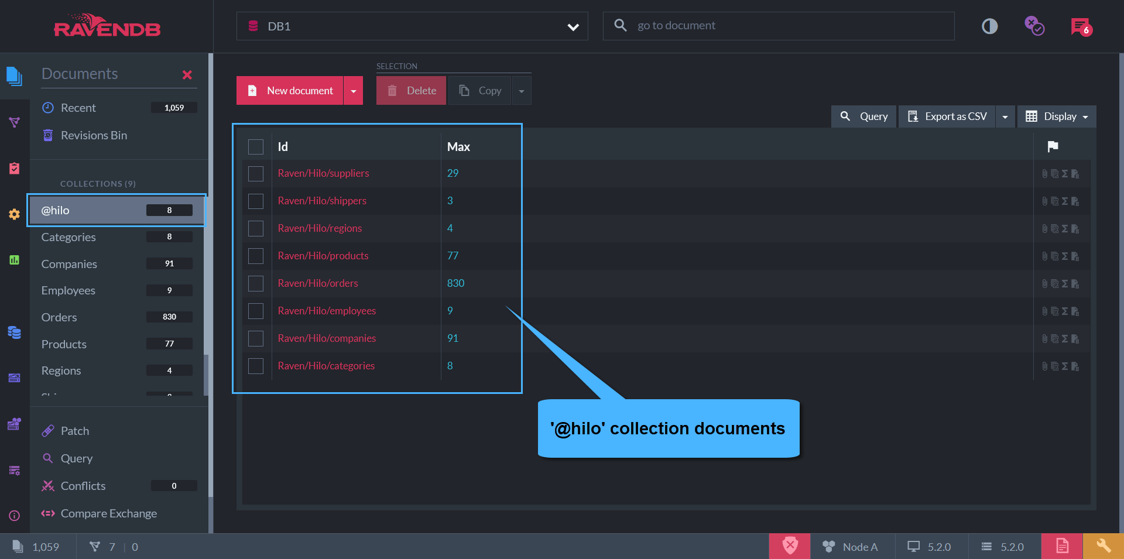Select the @hilo collection
1124x559 pixels.
tap(116, 210)
